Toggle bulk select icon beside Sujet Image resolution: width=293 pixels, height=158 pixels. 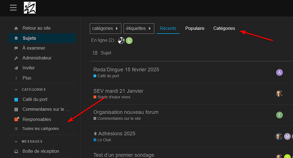click(95, 53)
